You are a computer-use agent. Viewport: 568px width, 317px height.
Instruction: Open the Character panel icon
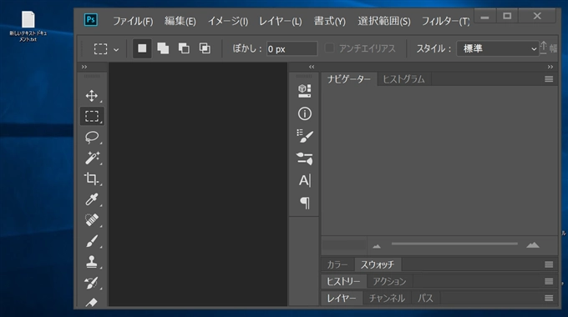304,180
